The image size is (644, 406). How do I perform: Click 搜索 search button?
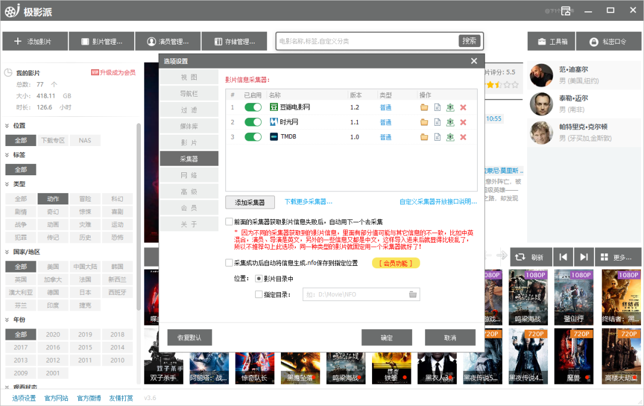(469, 41)
